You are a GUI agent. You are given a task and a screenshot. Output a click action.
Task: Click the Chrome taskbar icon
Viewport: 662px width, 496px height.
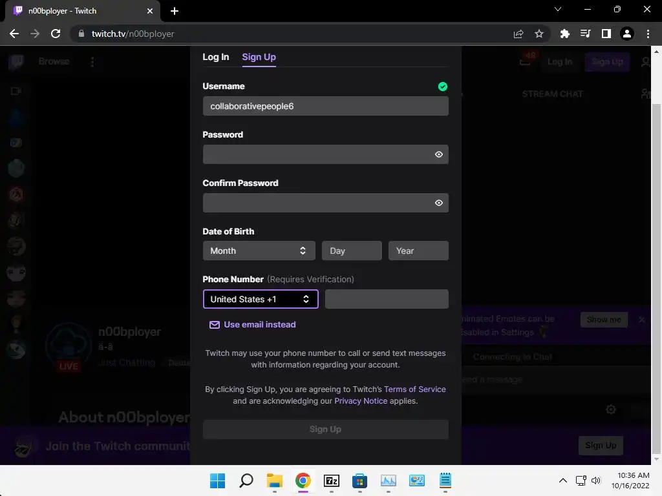(x=303, y=480)
